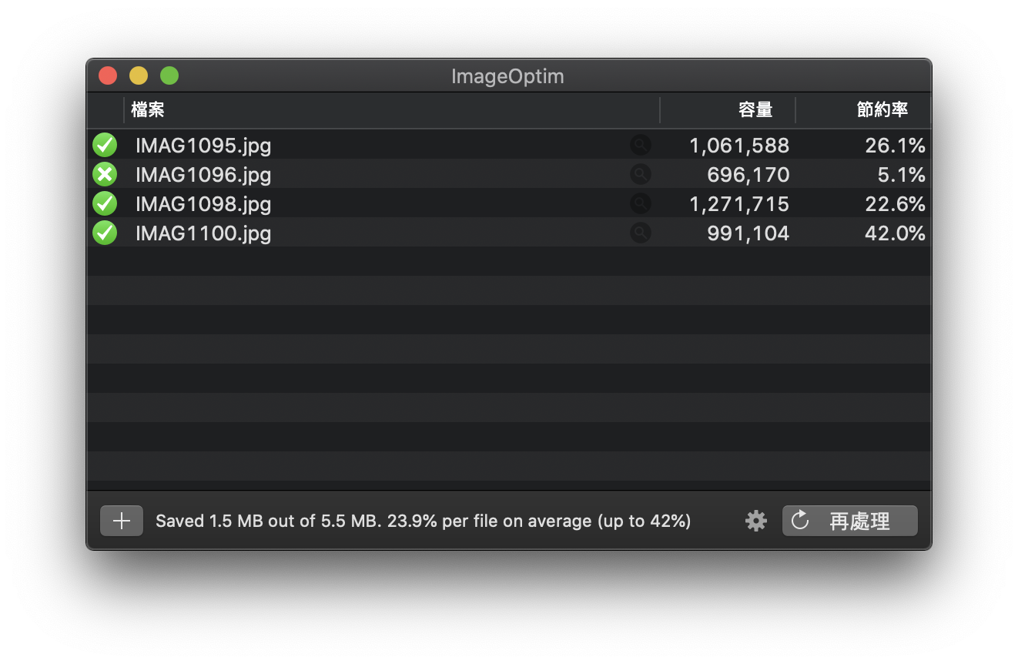
Task: Sort by the 檔案 column header
Action: pos(392,110)
